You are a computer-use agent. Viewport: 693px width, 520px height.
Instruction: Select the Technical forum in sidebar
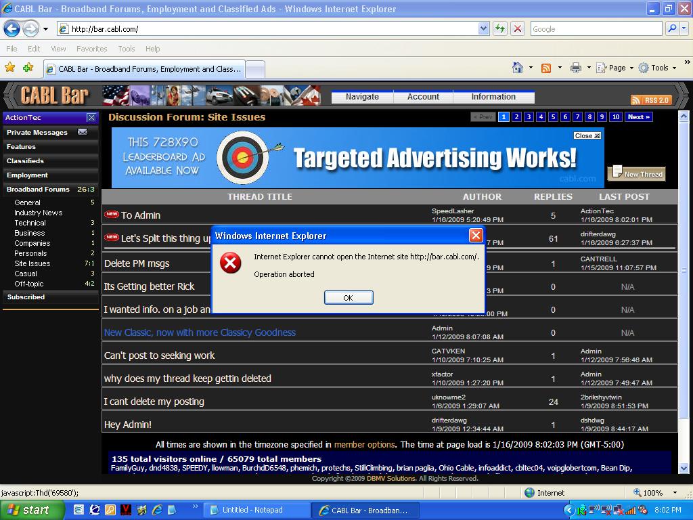tap(30, 223)
